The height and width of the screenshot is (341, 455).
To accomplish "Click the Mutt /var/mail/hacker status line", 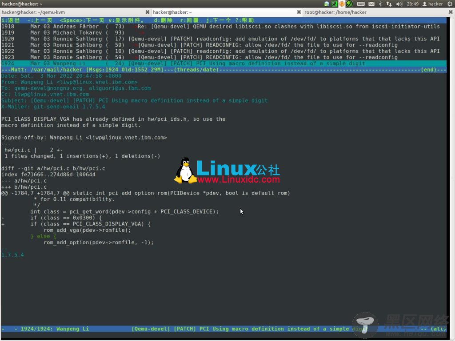I will tap(224, 70).
